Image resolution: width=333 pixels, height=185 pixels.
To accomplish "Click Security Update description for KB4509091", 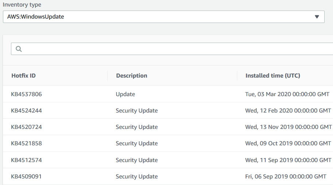I will coord(137,177).
